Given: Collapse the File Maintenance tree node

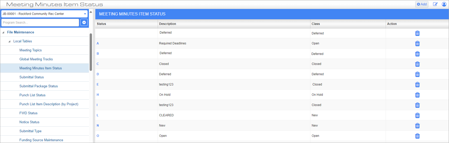Looking at the screenshot, I should (3, 32).
